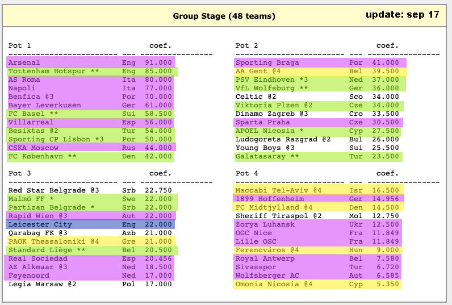Click the 'Group Stage (48 teams)' title
Viewport: 452px width, 305px height.
pos(224,16)
